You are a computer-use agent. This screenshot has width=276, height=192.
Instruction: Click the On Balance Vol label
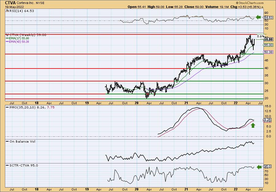point(21,141)
